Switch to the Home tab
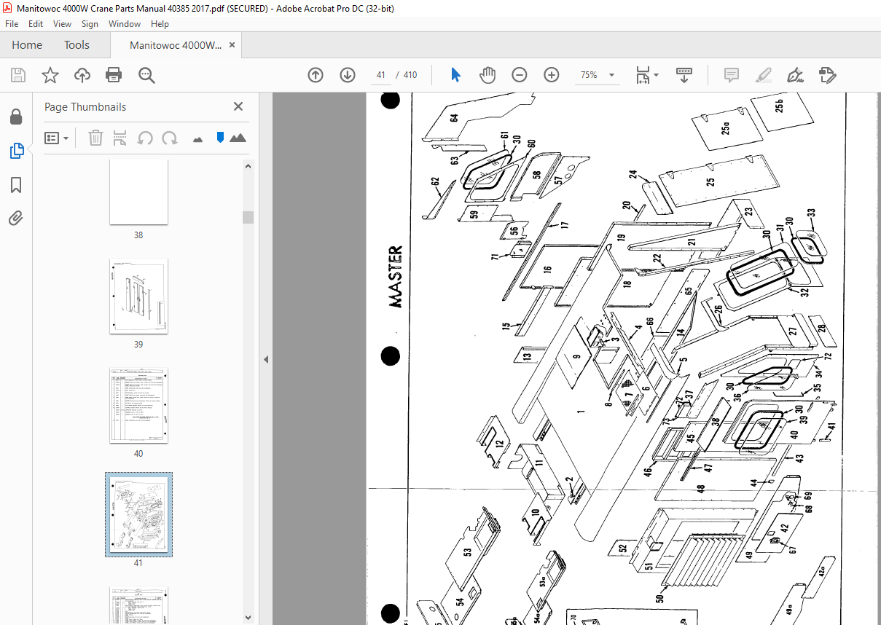The image size is (881, 625). (x=27, y=45)
